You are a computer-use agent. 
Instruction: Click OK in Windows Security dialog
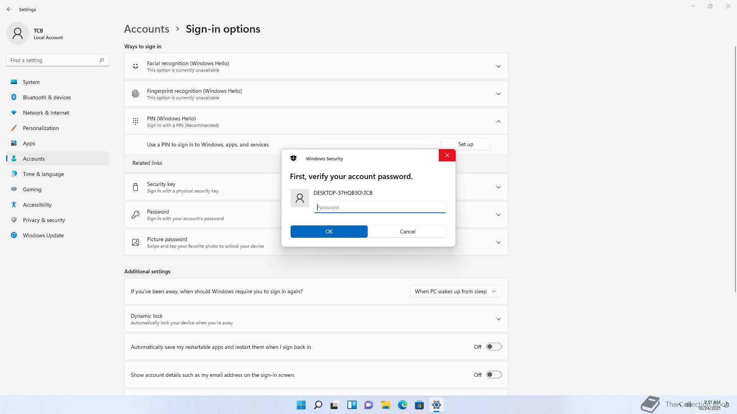point(329,232)
